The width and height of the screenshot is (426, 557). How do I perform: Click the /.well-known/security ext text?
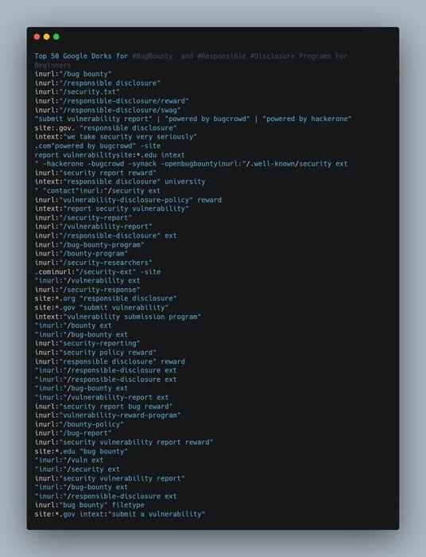click(x=297, y=164)
